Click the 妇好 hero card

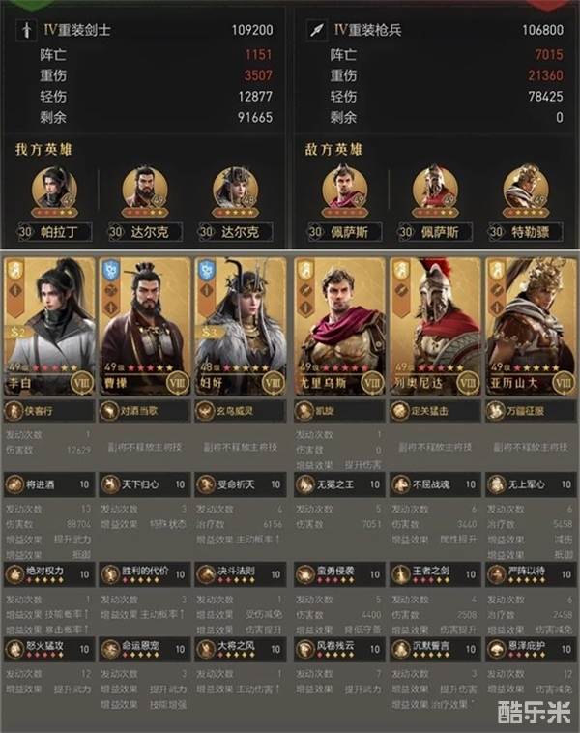point(241,326)
